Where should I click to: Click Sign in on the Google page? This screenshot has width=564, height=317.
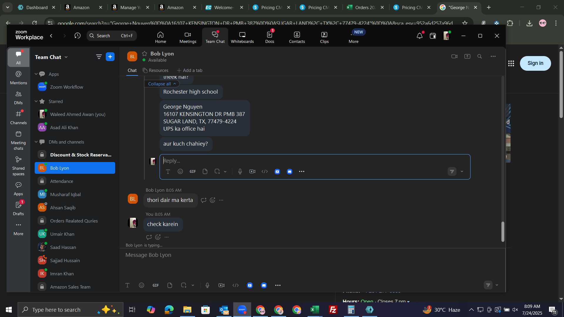tap(535, 63)
